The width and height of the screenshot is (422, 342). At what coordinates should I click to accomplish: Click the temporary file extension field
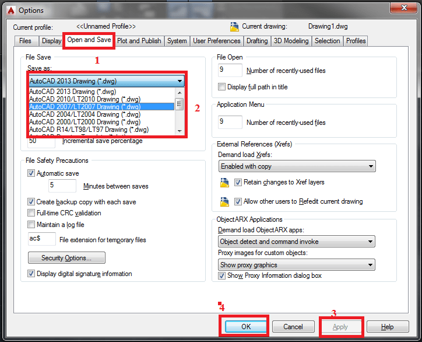[x=42, y=239]
